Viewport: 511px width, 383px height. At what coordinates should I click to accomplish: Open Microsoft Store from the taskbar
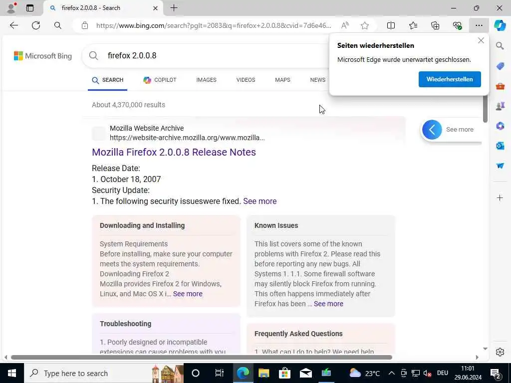[x=284, y=373]
